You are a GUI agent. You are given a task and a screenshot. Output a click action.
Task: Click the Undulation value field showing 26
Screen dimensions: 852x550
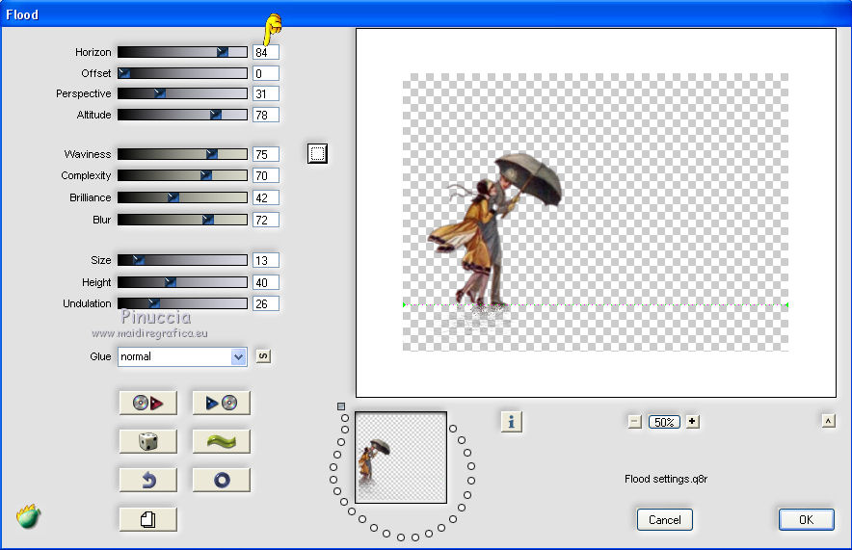(266, 303)
